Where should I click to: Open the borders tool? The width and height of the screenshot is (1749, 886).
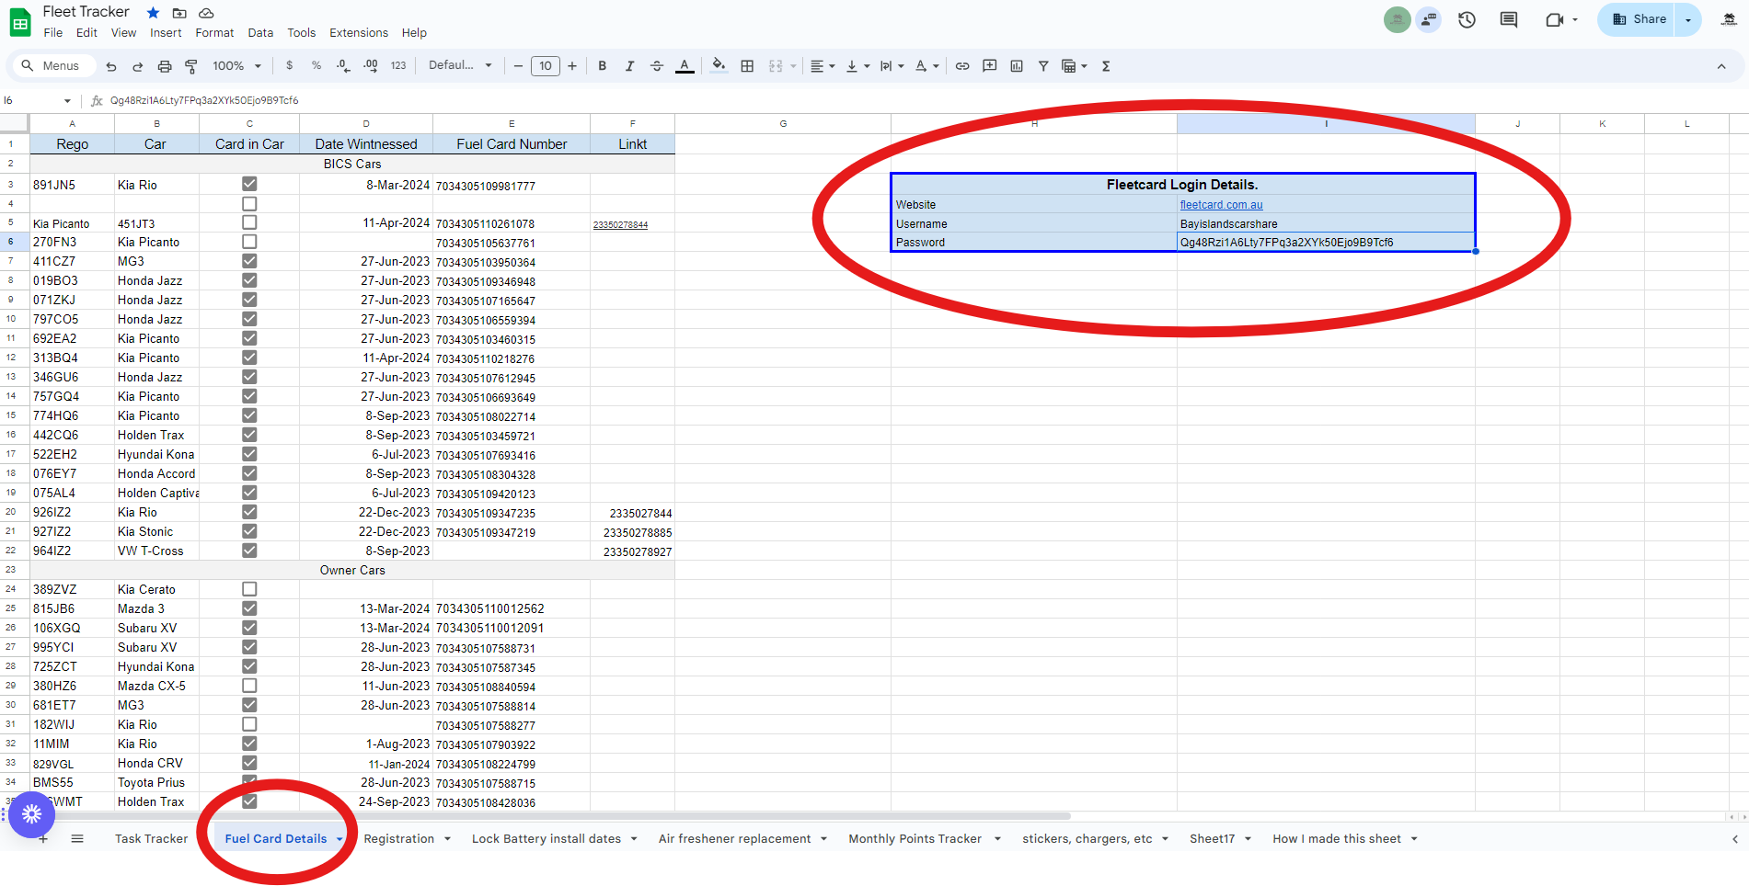pyautogui.click(x=747, y=66)
